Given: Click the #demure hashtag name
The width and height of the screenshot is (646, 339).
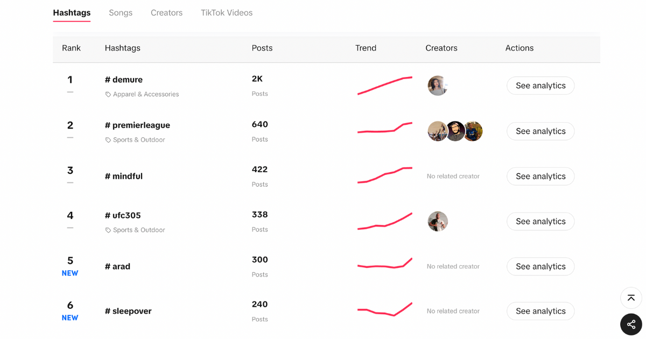Looking at the screenshot, I should (123, 79).
